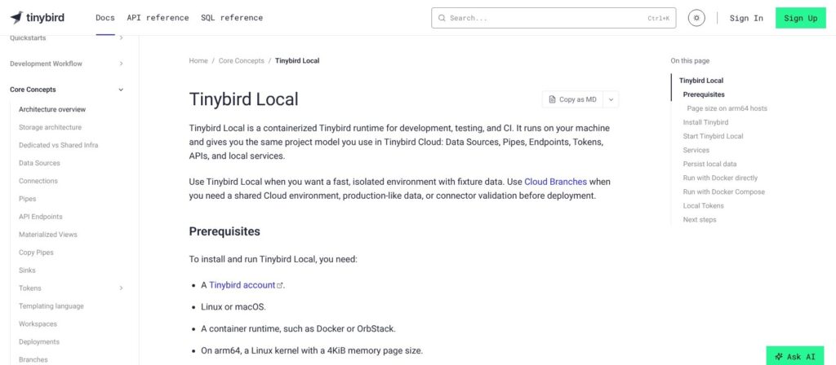Open Branches sidebar item
The height and width of the screenshot is (365, 836).
click(33, 359)
